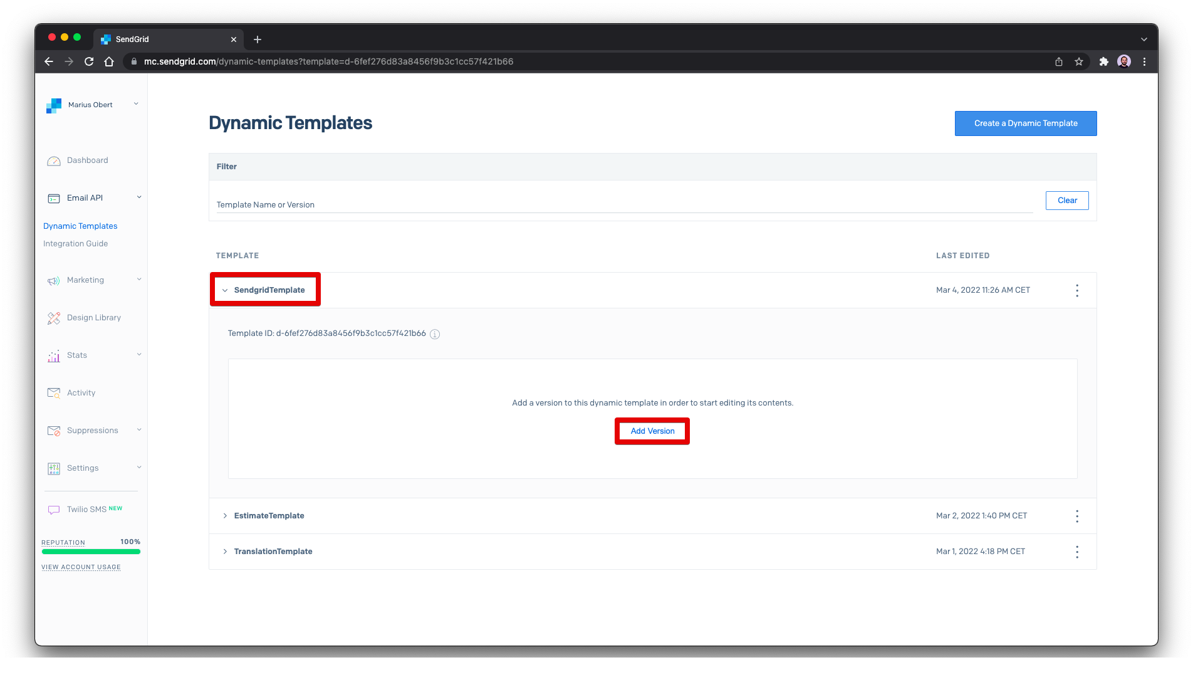Screen dimensions: 1193x692
Task: Click the Marketing megaphone icon
Action: [54, 281]
